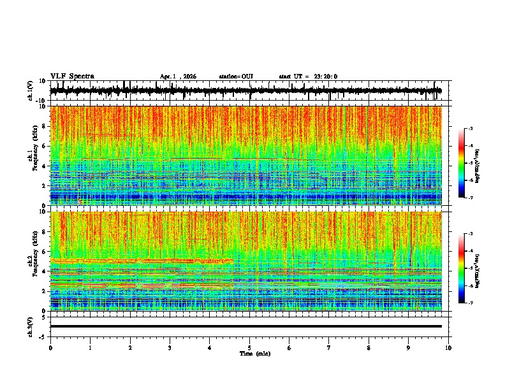Image resolution: width=505 pixels, height=390 pixels.
Task: Click time axis tick label "8"
Action: click(369, 348)
